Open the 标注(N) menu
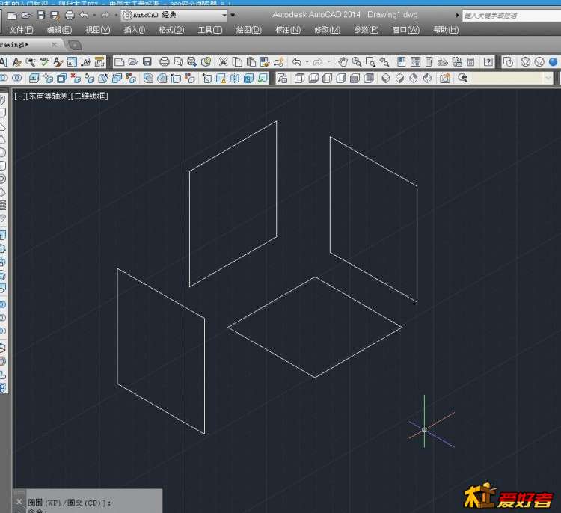 click(288, 30)
